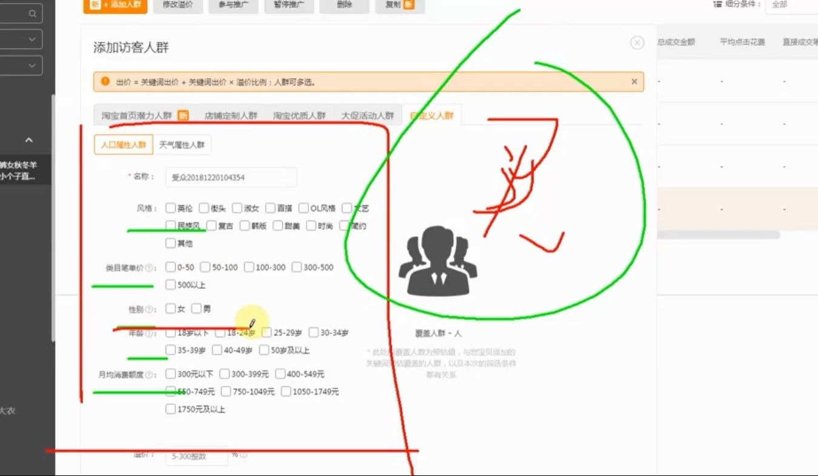Image resolution: width=818 pixels, height=476 pixels.
Task: Check the 淑女 style checkbox
Action: coord(237,208)
